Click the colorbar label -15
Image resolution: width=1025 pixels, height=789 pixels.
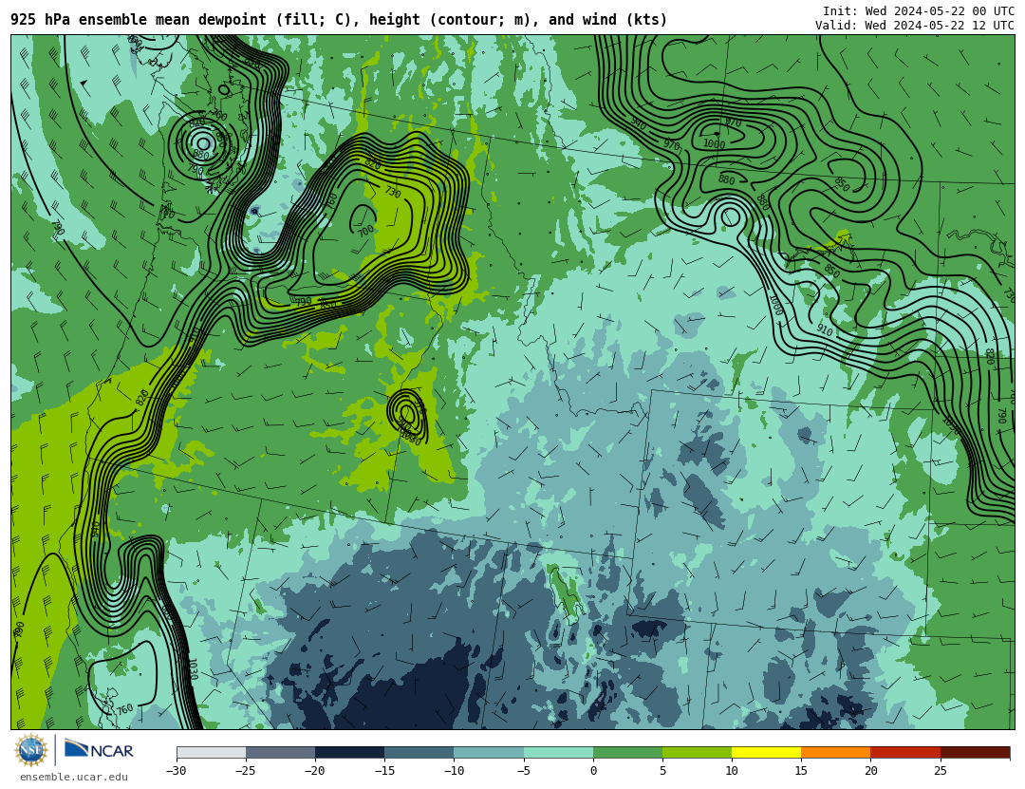pyautogui.click(x=384, y=771)
